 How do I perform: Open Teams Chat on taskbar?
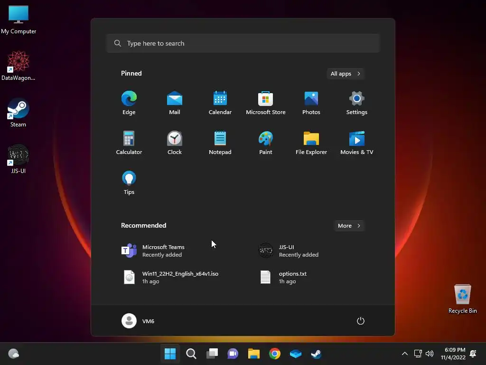click(233, 354)
